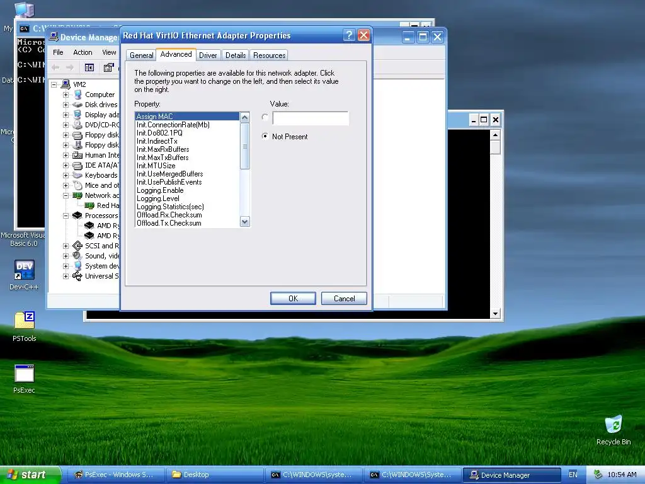Select Logging.Enable property
Viewport: 645px width, 484px height.
[x=187, y=190]
